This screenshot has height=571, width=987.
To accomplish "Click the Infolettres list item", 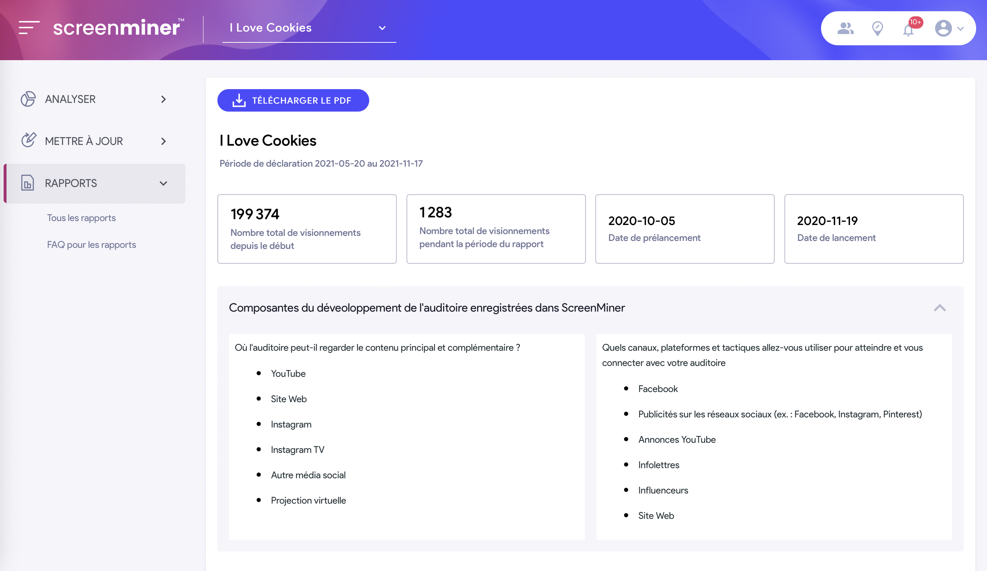I will pos(659,465).
